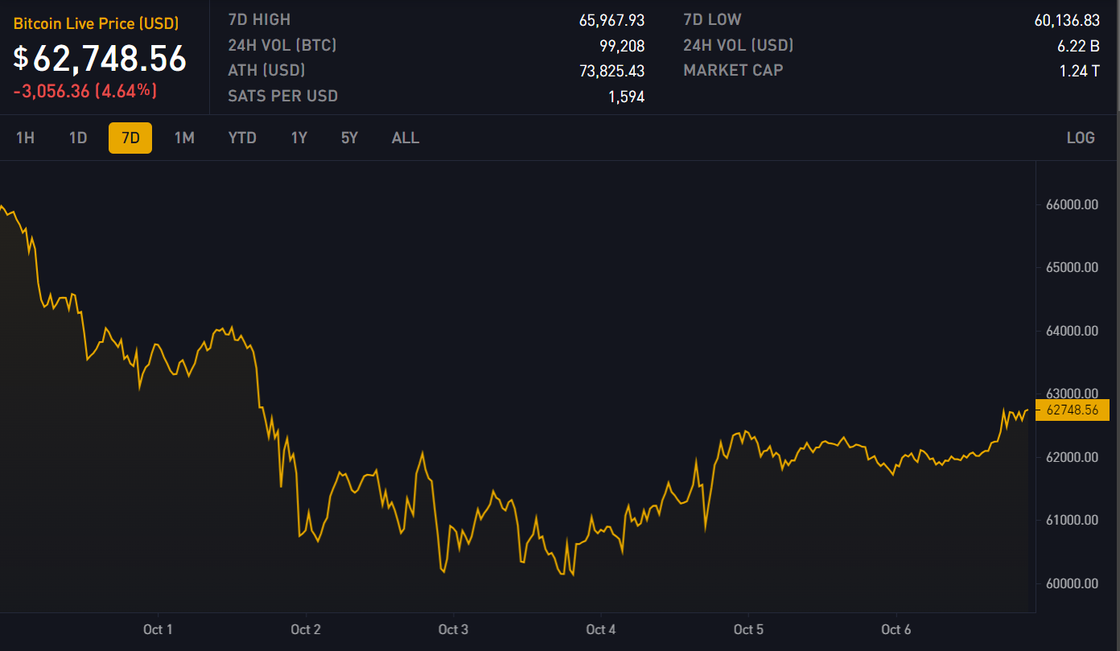Image resolution: width=1120 pixels, height=651 pixels.
Task: Click the 66000.00 label on price axis
Action: (1072, 205)
